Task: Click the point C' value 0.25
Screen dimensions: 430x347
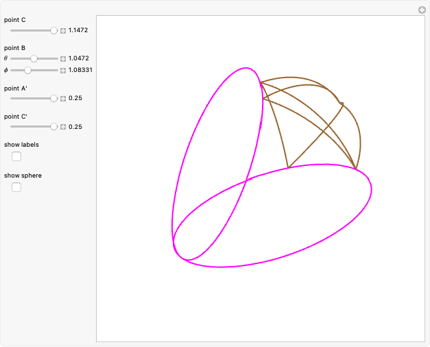Action: point(75,126)
